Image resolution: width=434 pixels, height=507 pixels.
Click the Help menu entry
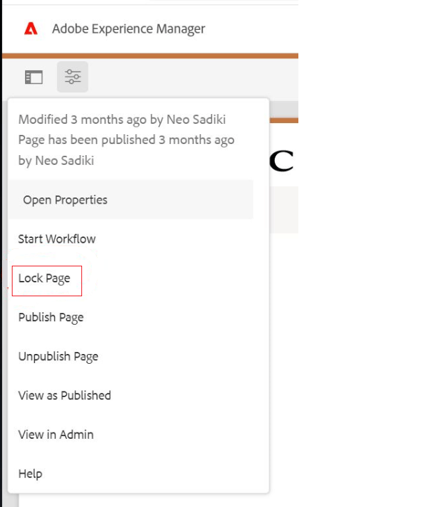click(31, 474)
